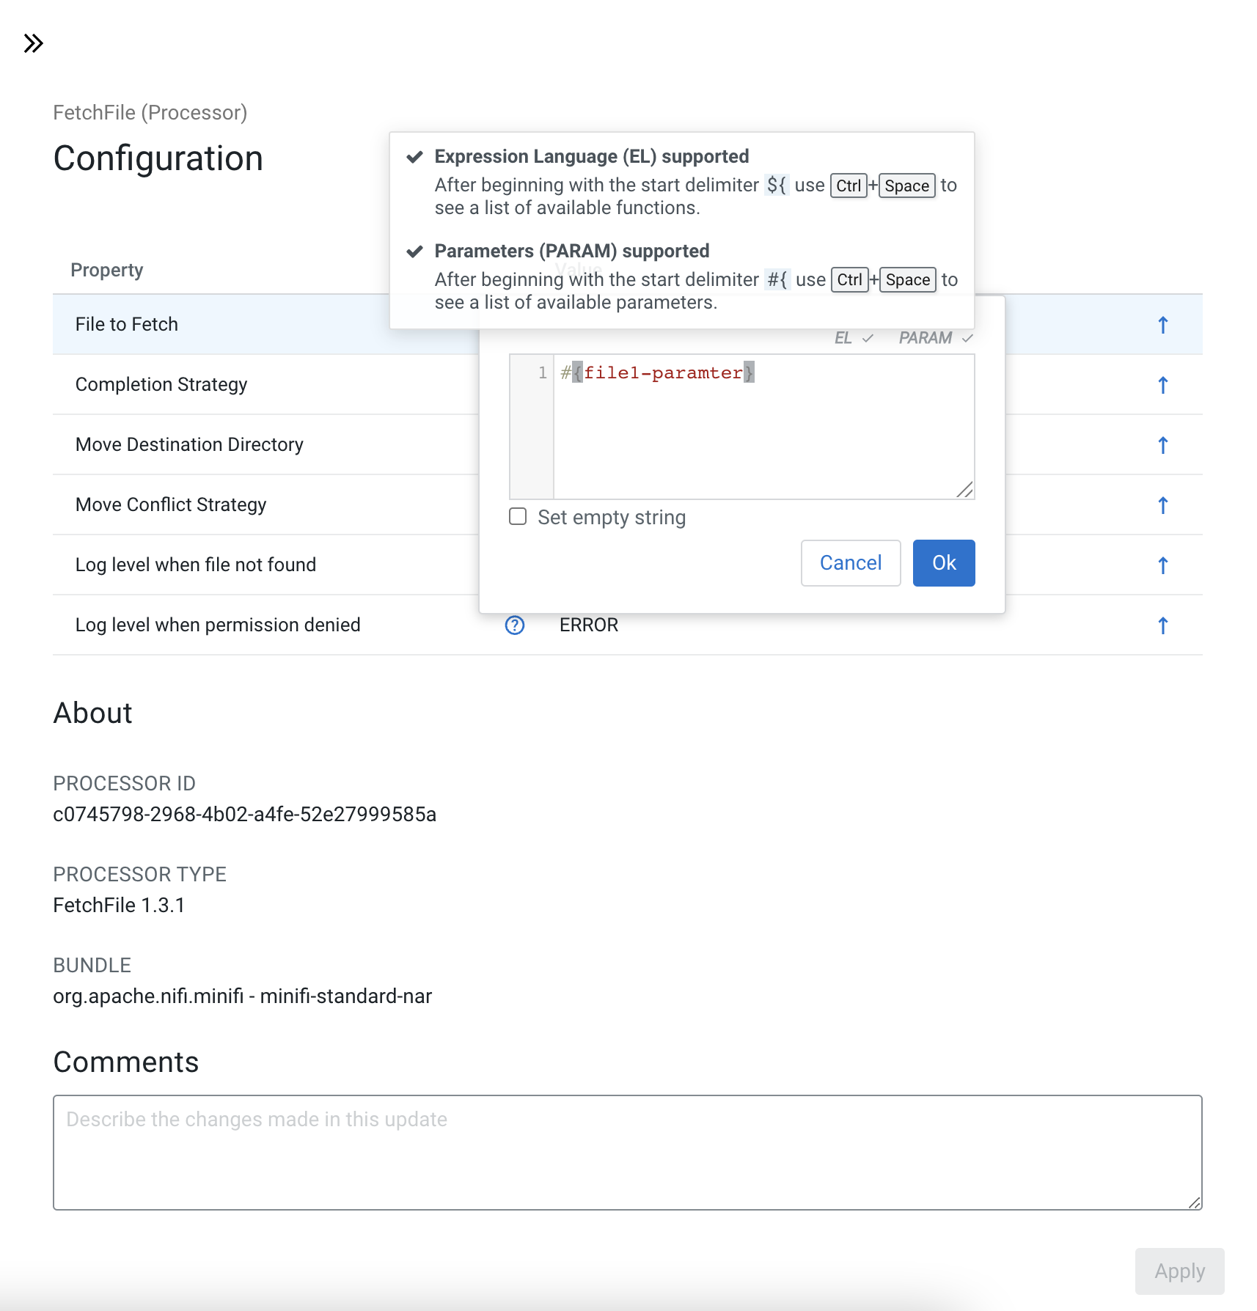Cancel the property value edit
This screenshot has width=1257, height=1311.
850,563
